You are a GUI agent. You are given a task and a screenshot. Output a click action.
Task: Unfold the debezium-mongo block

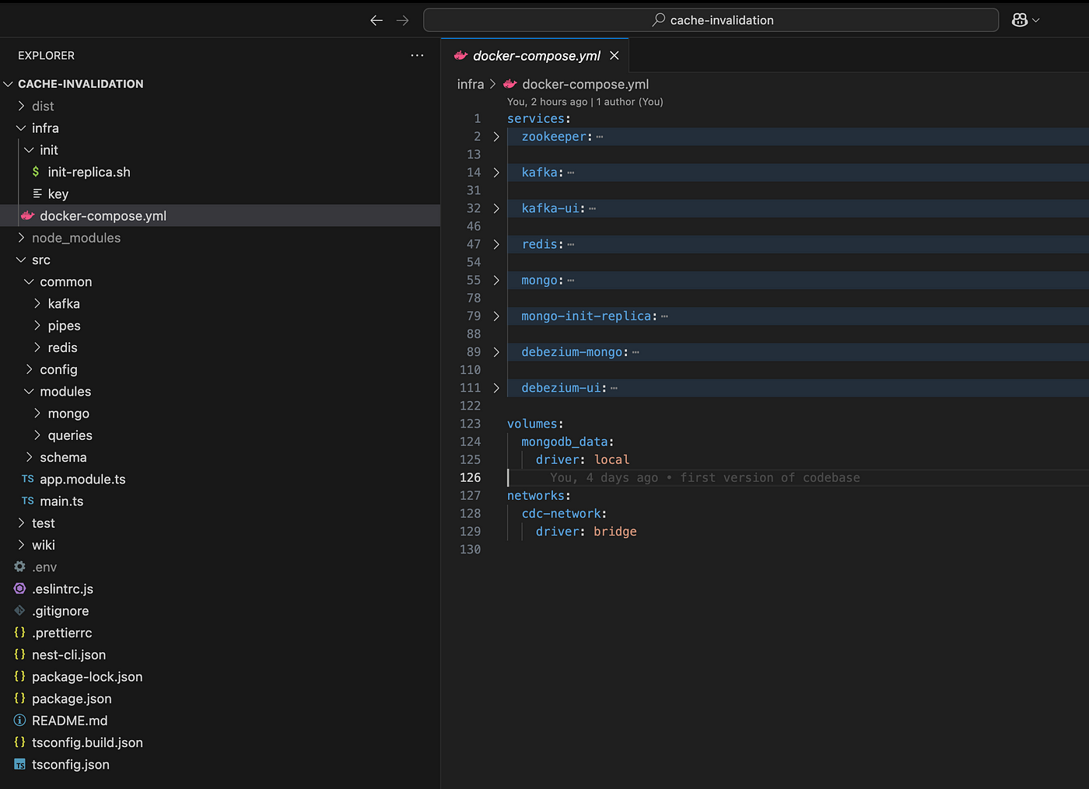(x=496, y=352)
